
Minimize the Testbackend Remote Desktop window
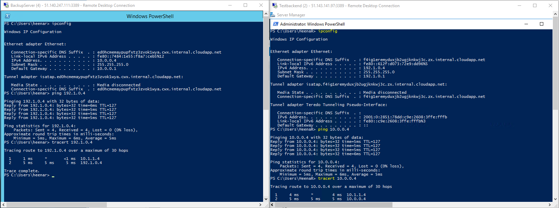(519, 5)
